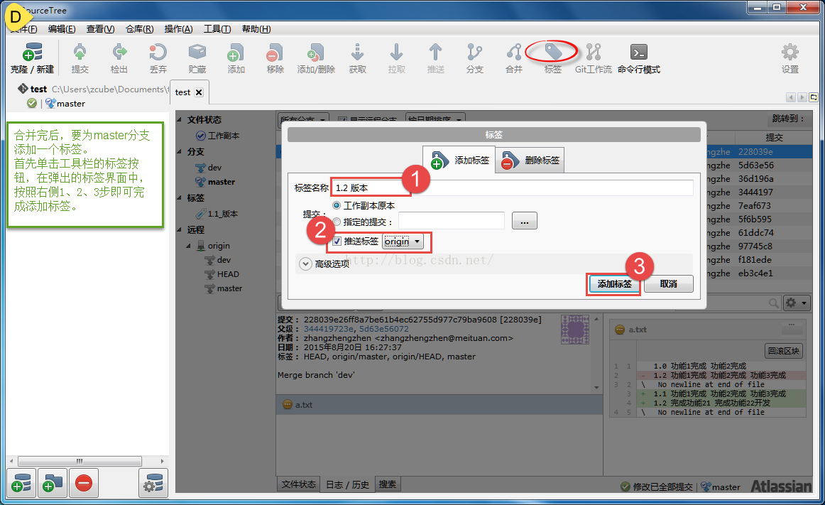Click the Pull (拉取) toolbar icon

click(397, 53)
